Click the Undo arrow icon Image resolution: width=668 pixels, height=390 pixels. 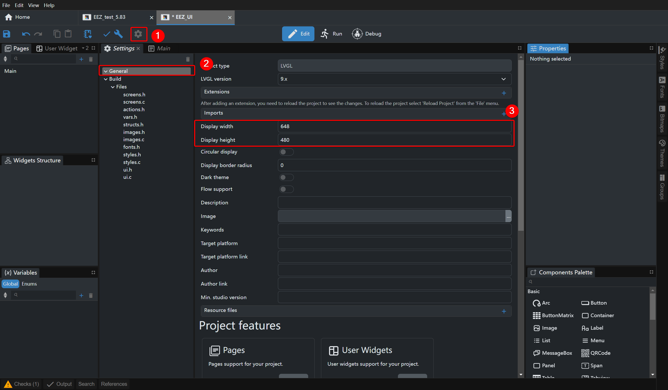(26, 34)
